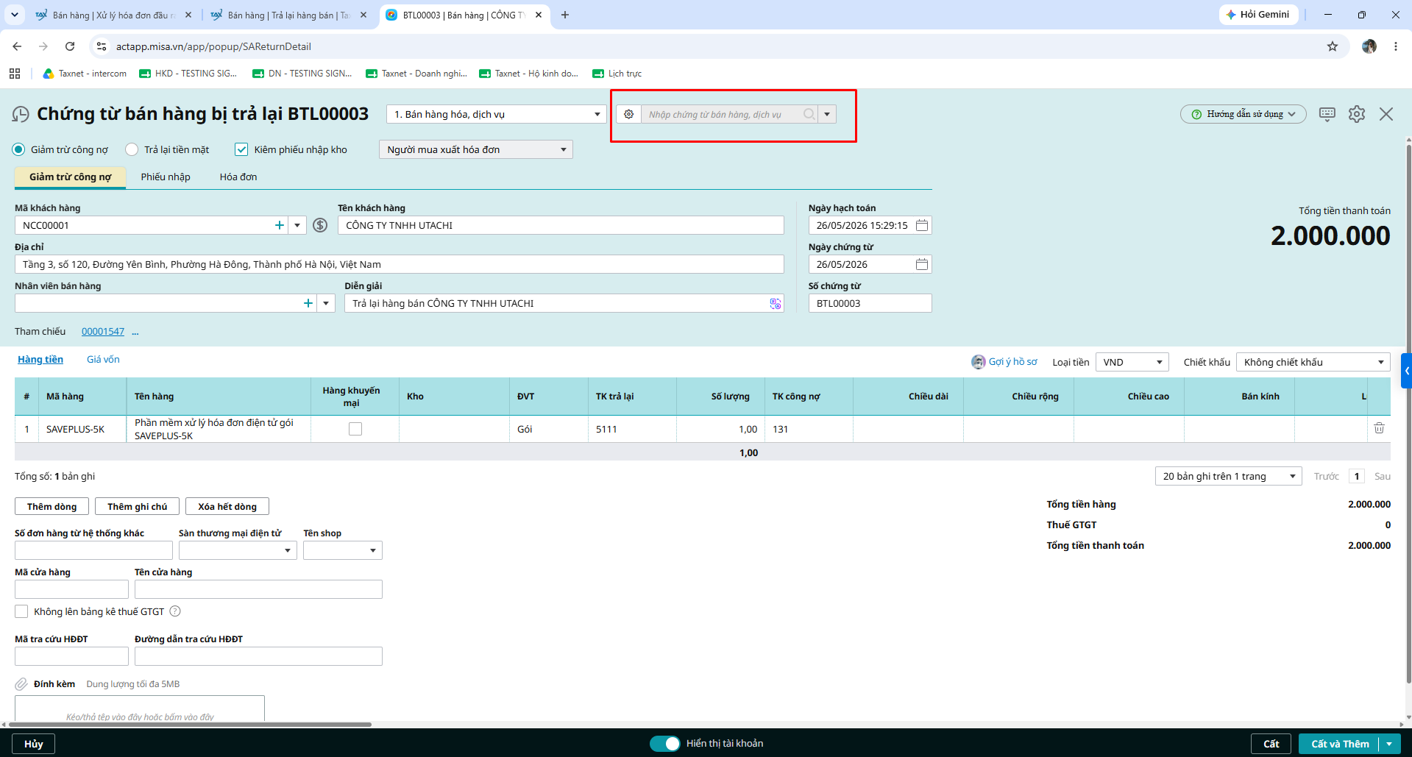The height and width of the screenshot is (757, 1412).
Task: Tick Hàng khuyến mại checkbox in row 1
Action: coord(355,429)
